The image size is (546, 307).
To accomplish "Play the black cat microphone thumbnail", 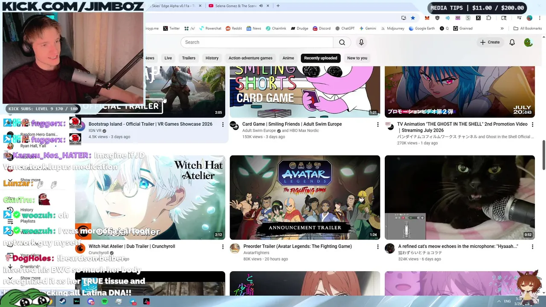I will click(460, 197).
